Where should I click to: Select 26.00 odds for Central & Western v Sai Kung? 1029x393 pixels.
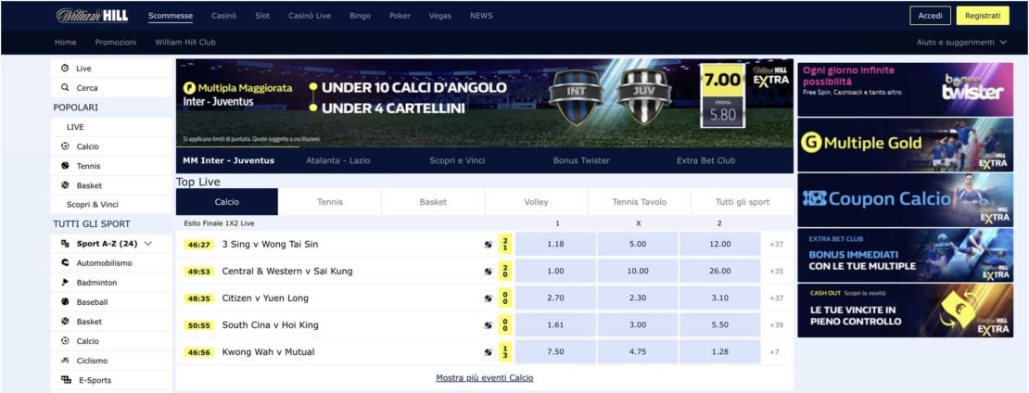pyautogui.click(x=719, y=272)
